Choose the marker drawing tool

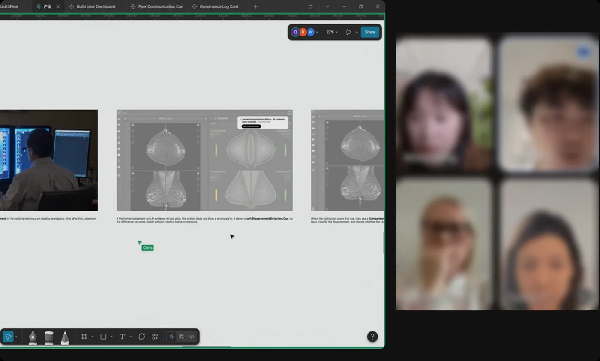click(x=49, y=337)
